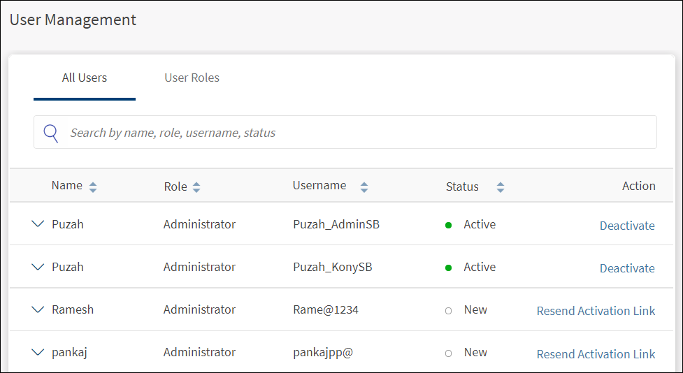Image resolution: width=683 pixels, height=373 pixels.
Task: Resend Activation Link to pankaj
Action: 596,354
